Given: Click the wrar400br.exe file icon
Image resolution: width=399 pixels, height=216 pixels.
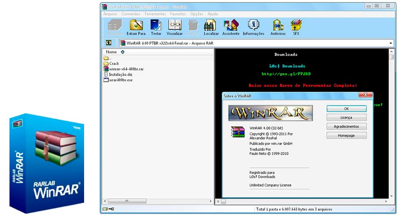Looking at the screenshot, I should [x=106, y=80].
